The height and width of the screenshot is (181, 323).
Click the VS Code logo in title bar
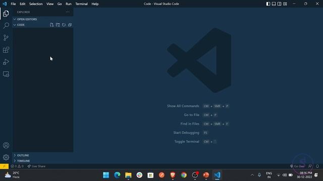5,4
